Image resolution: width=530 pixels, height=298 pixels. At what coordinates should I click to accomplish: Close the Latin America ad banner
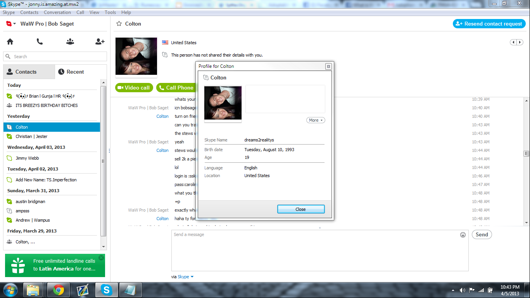tap(101, 258)
